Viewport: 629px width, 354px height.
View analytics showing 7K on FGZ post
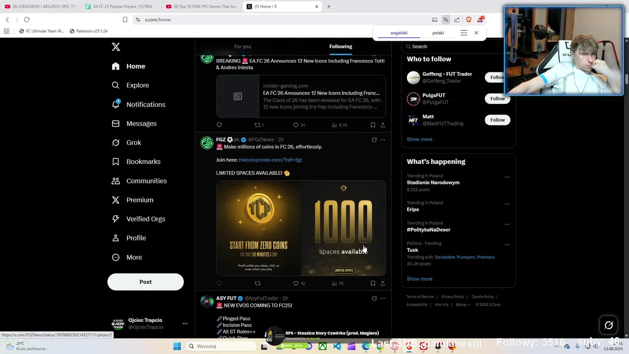pyautogui.click(x=338, y=283)
